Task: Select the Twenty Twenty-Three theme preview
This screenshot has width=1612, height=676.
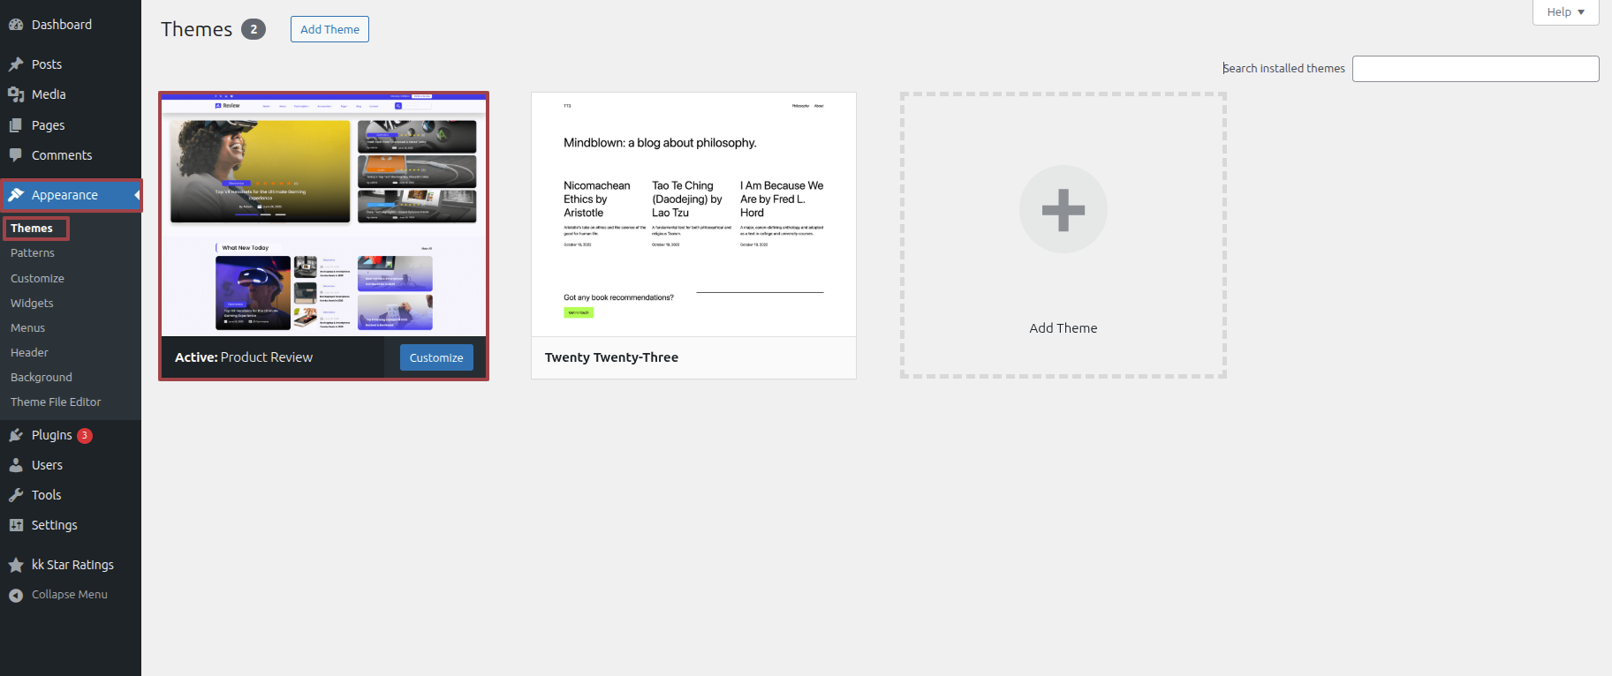Action: (x=693, y=214)
